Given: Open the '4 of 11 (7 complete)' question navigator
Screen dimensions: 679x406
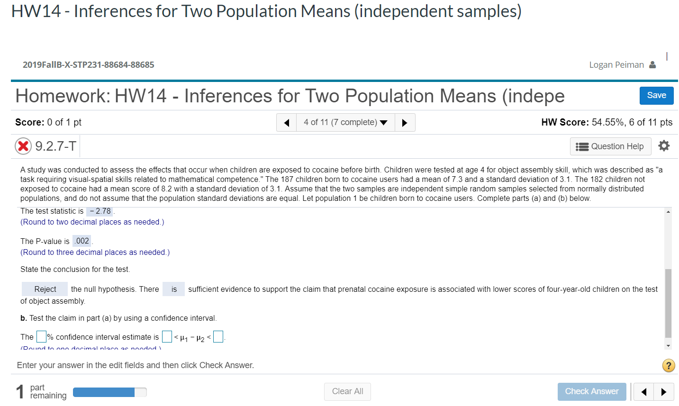Looking at the screenshot, I should pos(345,122).
